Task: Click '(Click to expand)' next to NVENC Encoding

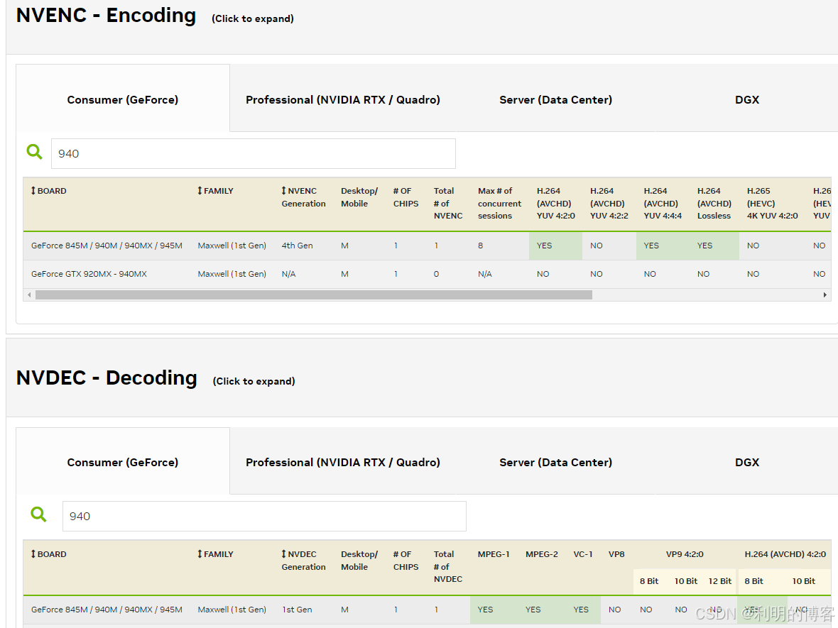Action: click(252, 18)
